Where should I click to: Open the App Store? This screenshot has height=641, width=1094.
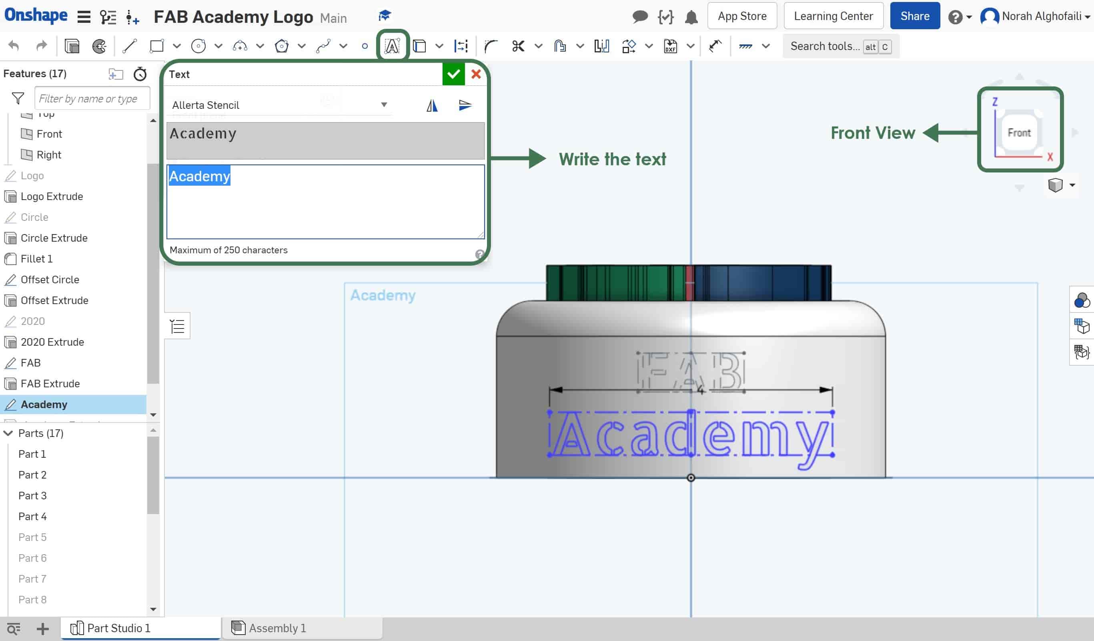(x=742, y=16)
